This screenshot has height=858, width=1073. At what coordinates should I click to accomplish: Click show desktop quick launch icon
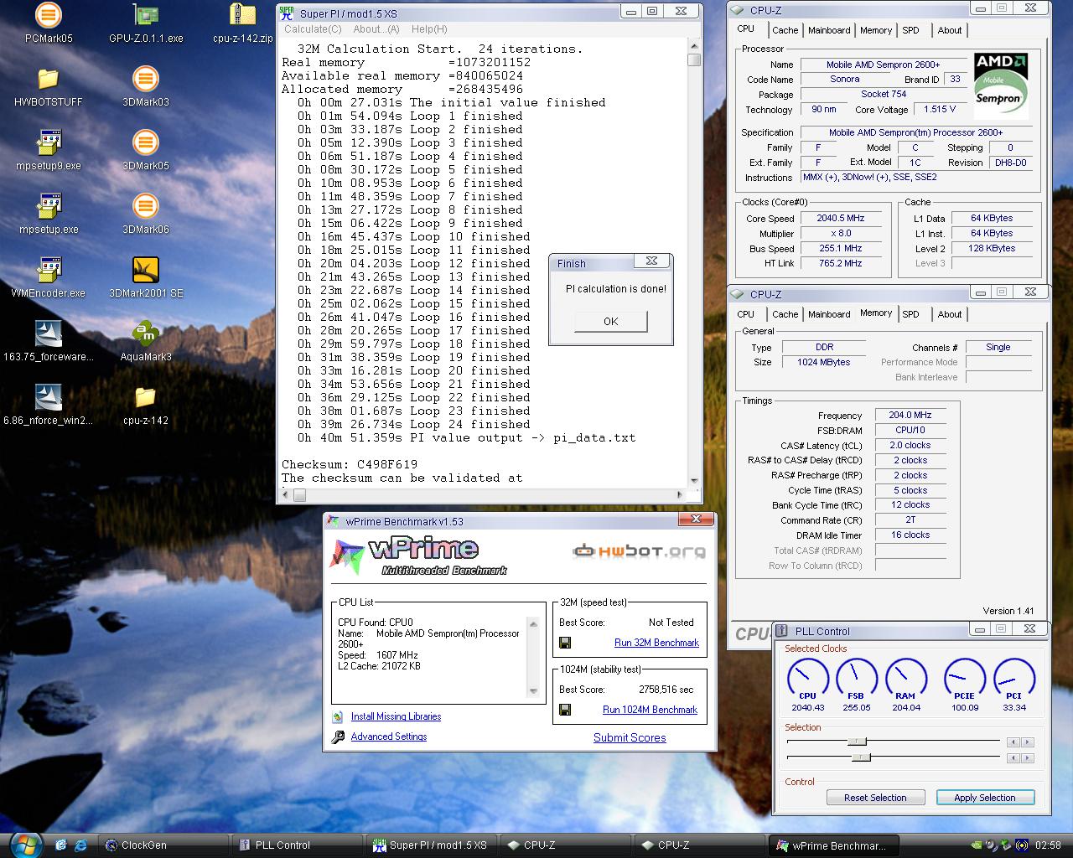pos(61,845)
